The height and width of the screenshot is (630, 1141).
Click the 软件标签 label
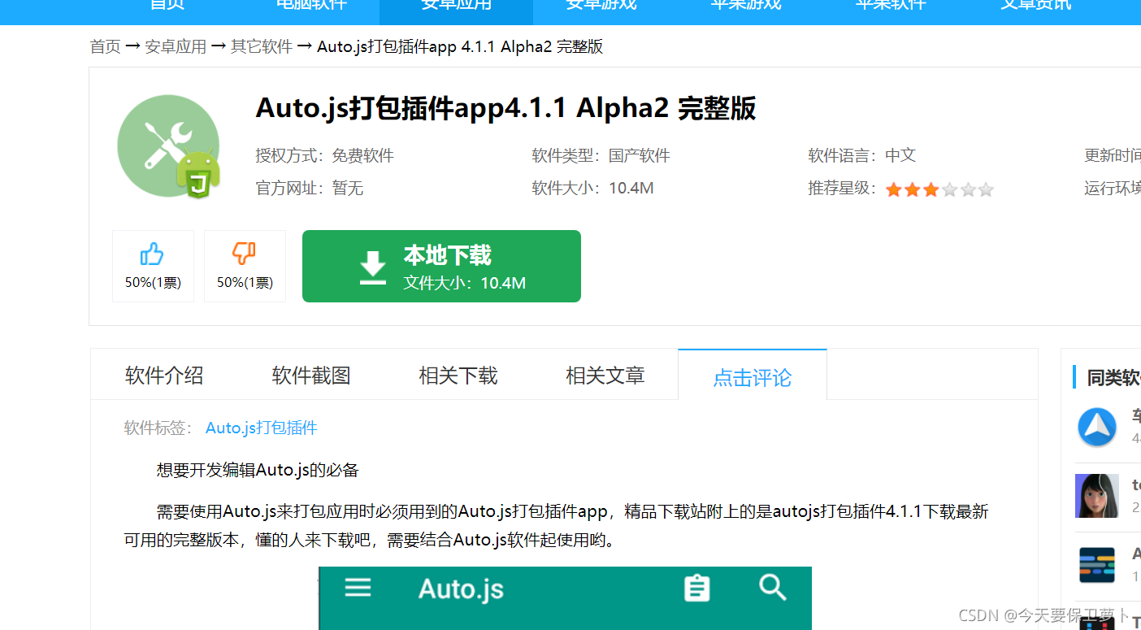[158, 428]
